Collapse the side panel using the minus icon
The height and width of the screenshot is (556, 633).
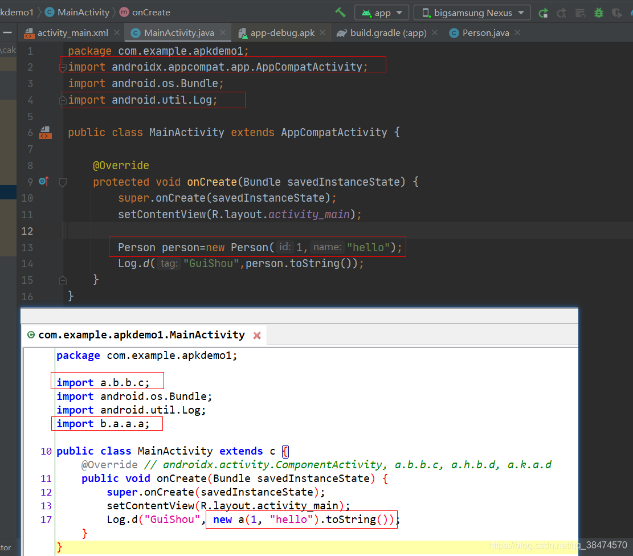point(7,32)
